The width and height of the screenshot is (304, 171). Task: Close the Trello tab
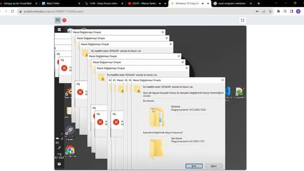point(79,3)
